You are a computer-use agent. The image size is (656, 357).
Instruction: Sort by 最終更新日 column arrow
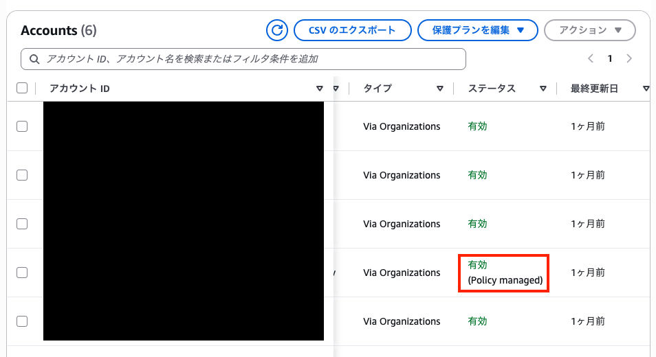click(x=646, y=89)
